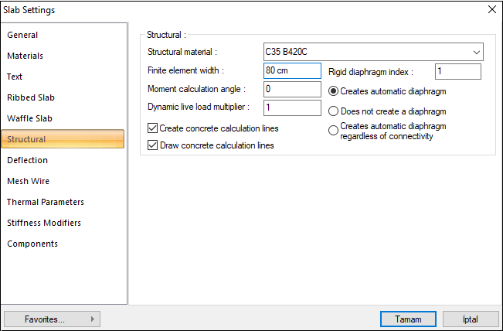Click the Finite element width field
Viewport: 503px width, 331px height.
(x=291, y=70)
